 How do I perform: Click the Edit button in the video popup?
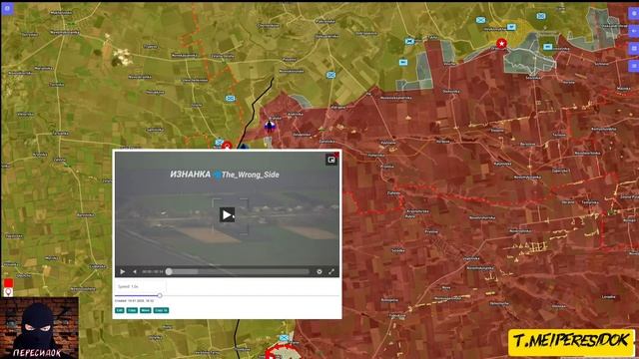120,310
